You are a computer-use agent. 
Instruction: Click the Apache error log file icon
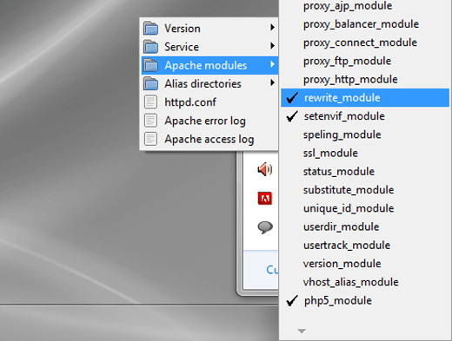(150, 121)
